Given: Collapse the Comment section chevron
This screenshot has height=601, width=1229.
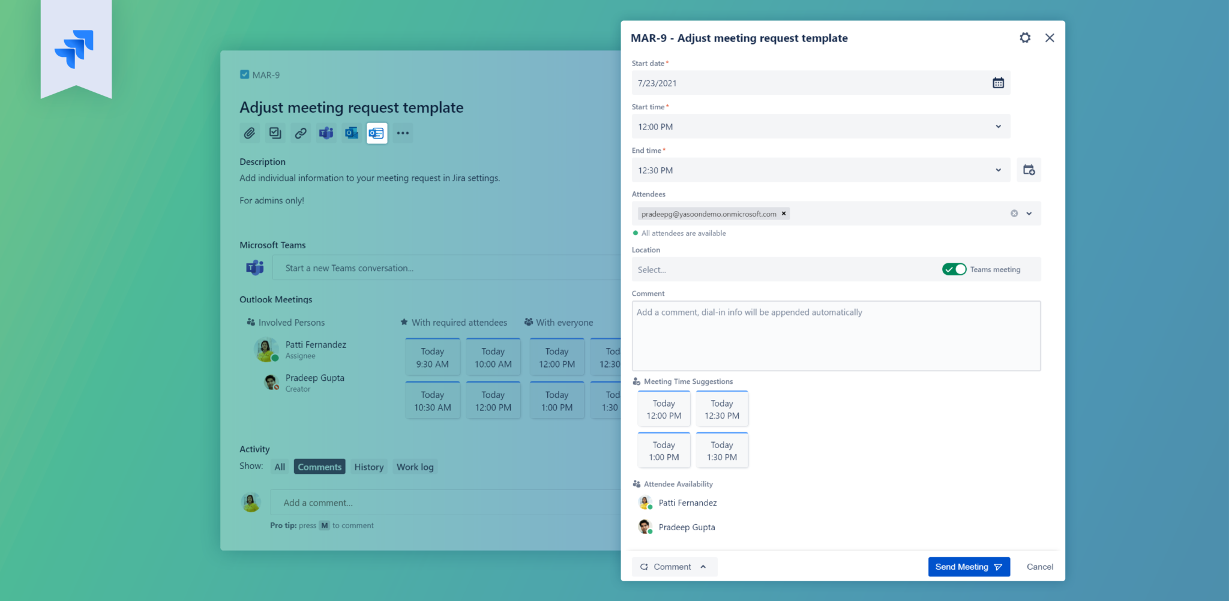Looking at the screenshot, I should tap(703, 566).
